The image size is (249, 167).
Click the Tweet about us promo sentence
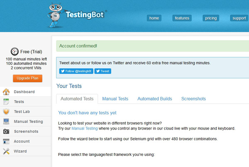point(135,63)
